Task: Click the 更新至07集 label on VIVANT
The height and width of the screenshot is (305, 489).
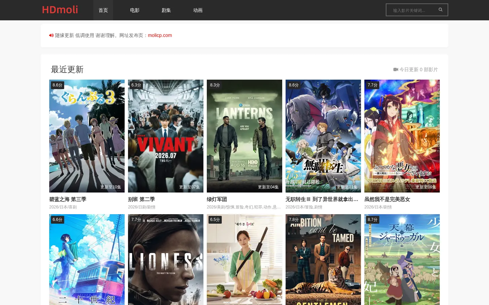Action: point(189,187)
